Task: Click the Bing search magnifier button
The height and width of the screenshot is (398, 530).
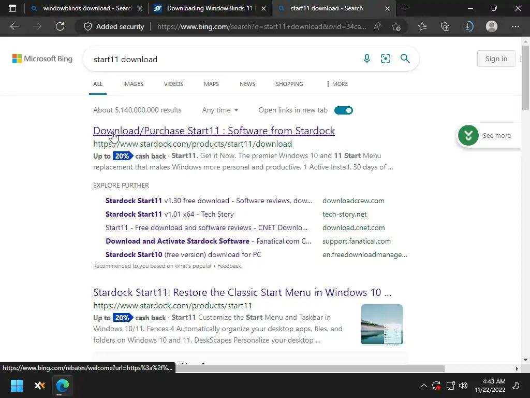Action: tap(405, 59)
